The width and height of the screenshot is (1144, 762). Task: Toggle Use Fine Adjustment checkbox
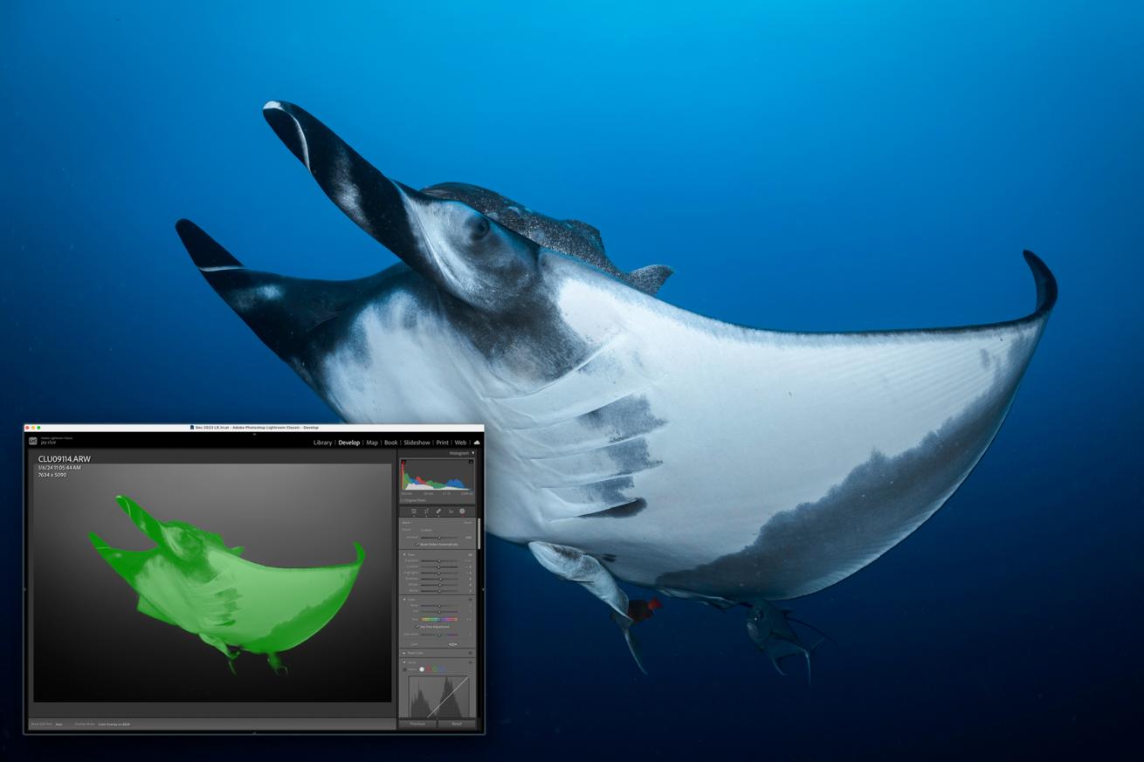point(417,626)
